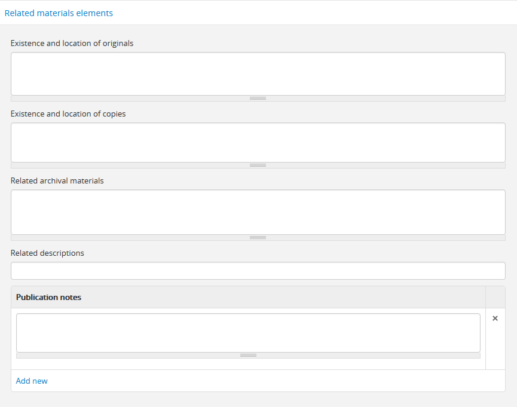Viewport: 517px width, 407px height.
Task: Click the footer row beside Add new
Action: [269, 381]
